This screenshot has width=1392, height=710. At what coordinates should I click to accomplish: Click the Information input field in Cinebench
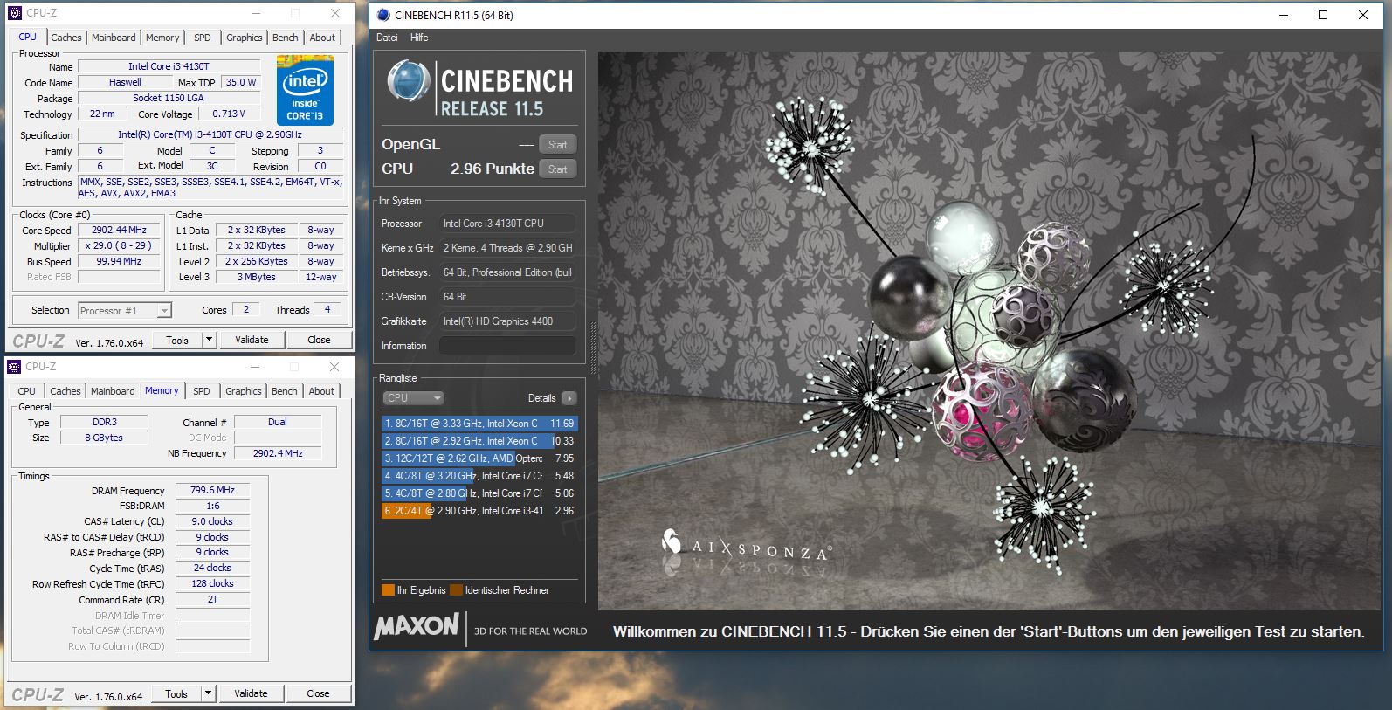(x=507, y=346)
